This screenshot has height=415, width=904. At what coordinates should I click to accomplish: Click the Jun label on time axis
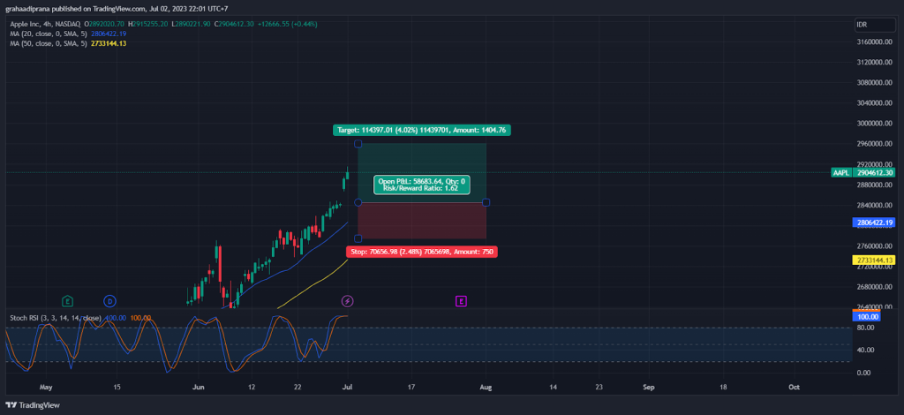[199, 387]
